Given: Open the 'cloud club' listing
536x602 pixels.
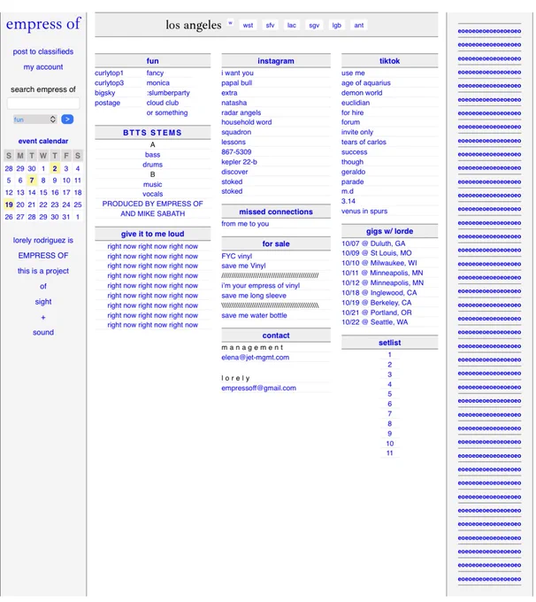Looking at the screenshot, I should (x=163, y=103).
